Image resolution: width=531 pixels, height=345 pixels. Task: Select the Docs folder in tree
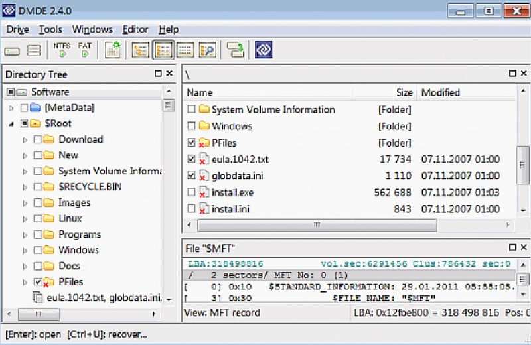click(x=69, y=266)
